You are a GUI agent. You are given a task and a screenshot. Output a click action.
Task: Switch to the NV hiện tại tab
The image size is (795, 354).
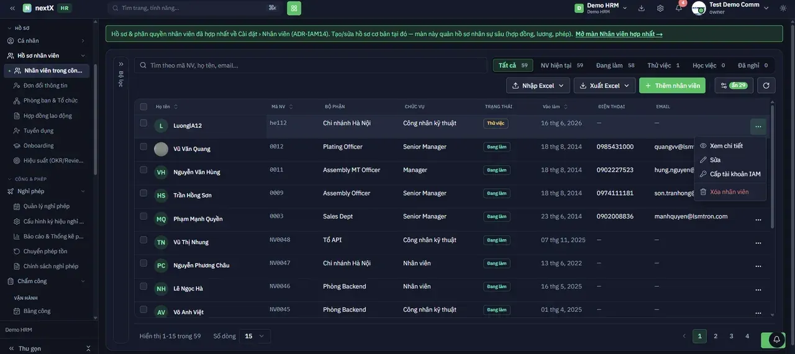click(562, 65)
